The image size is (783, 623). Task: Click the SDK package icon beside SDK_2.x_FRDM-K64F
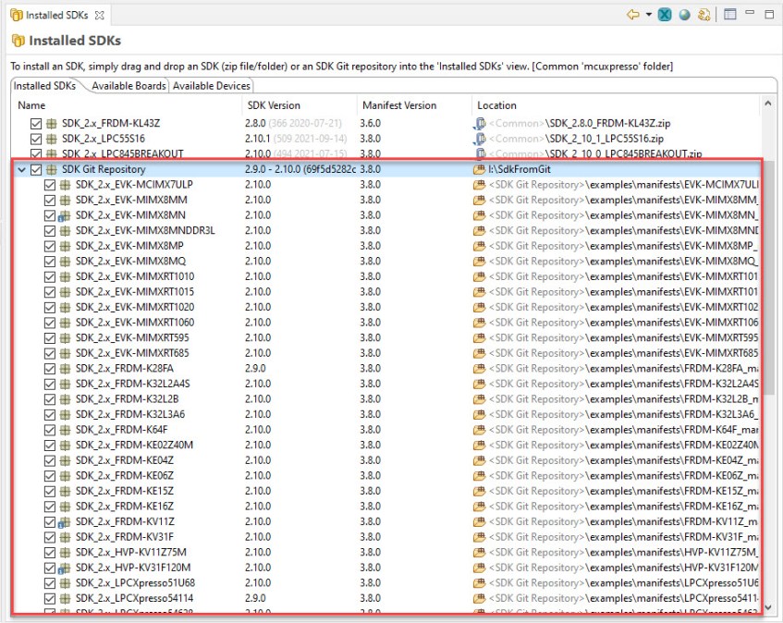[65, 430]
